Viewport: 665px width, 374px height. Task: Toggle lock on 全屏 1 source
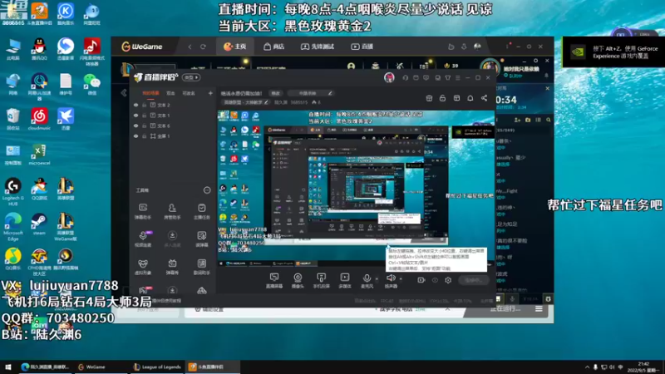[144, 136]
